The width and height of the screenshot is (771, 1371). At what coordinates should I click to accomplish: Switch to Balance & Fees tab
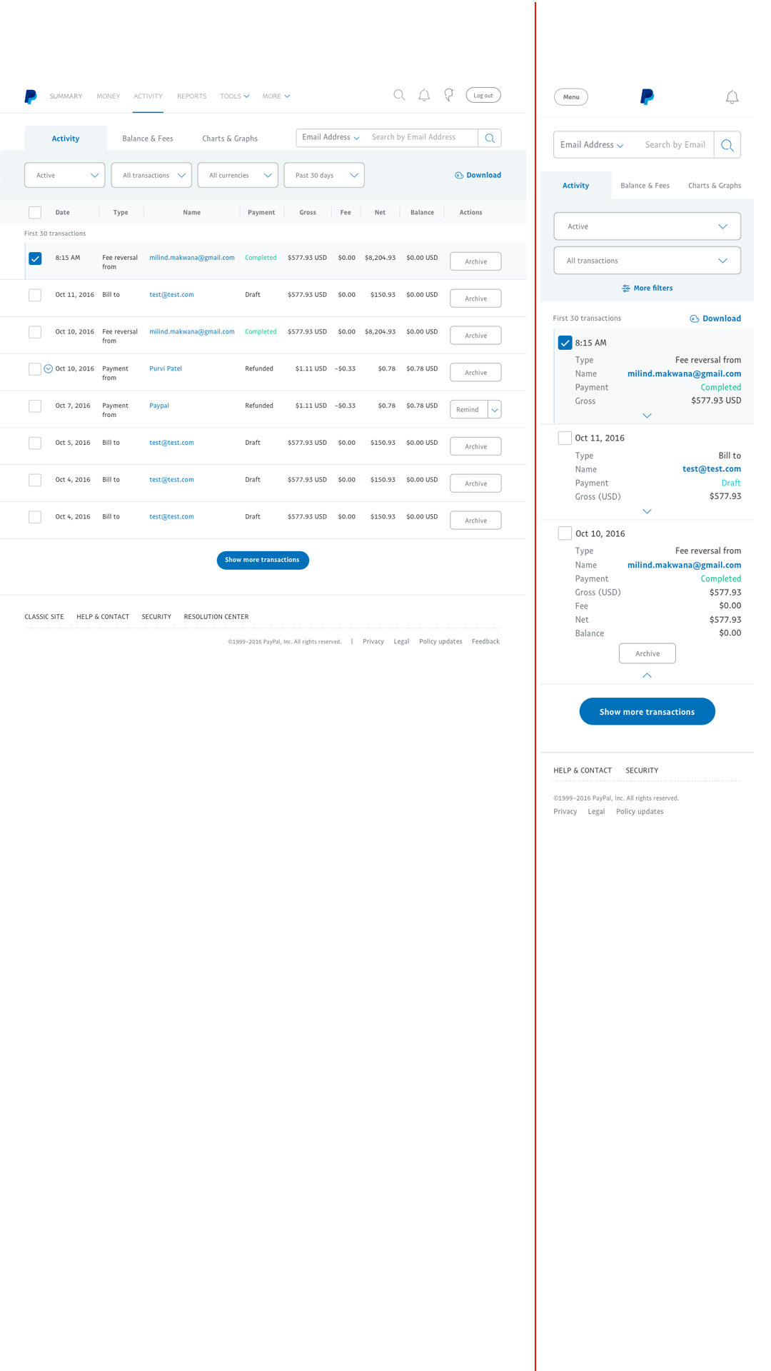coord(147,139)
